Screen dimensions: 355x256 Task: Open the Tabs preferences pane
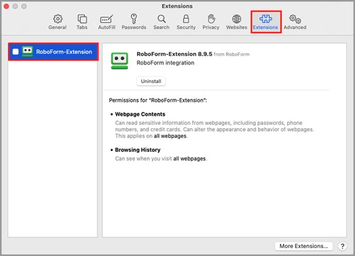82,22
